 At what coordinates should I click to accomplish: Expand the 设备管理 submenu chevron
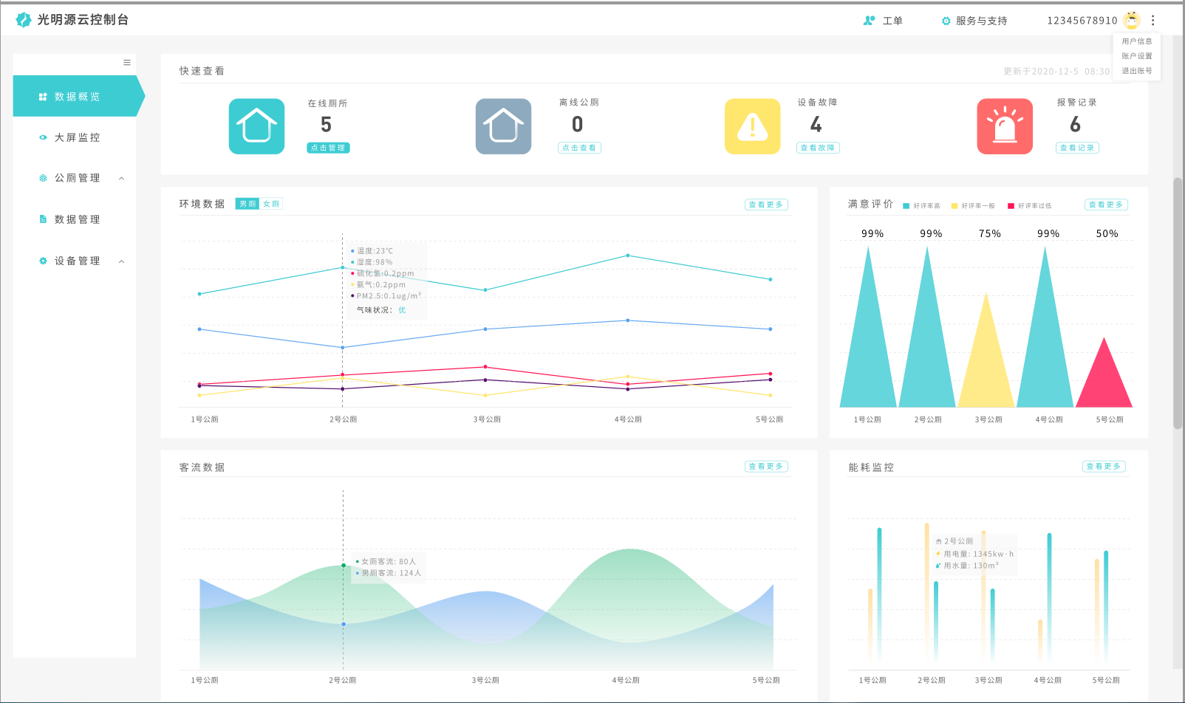122,261
